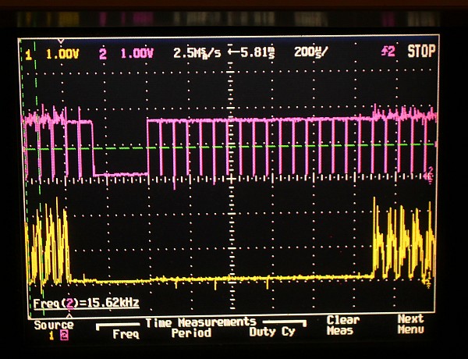Select channel 1 indicator in status bar
This screenshot has width=468, height=359.
tap(29, 54)
